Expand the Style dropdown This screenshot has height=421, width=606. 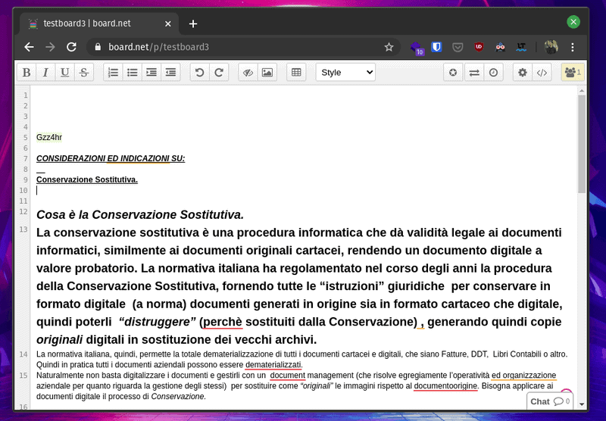click(345, 73)
